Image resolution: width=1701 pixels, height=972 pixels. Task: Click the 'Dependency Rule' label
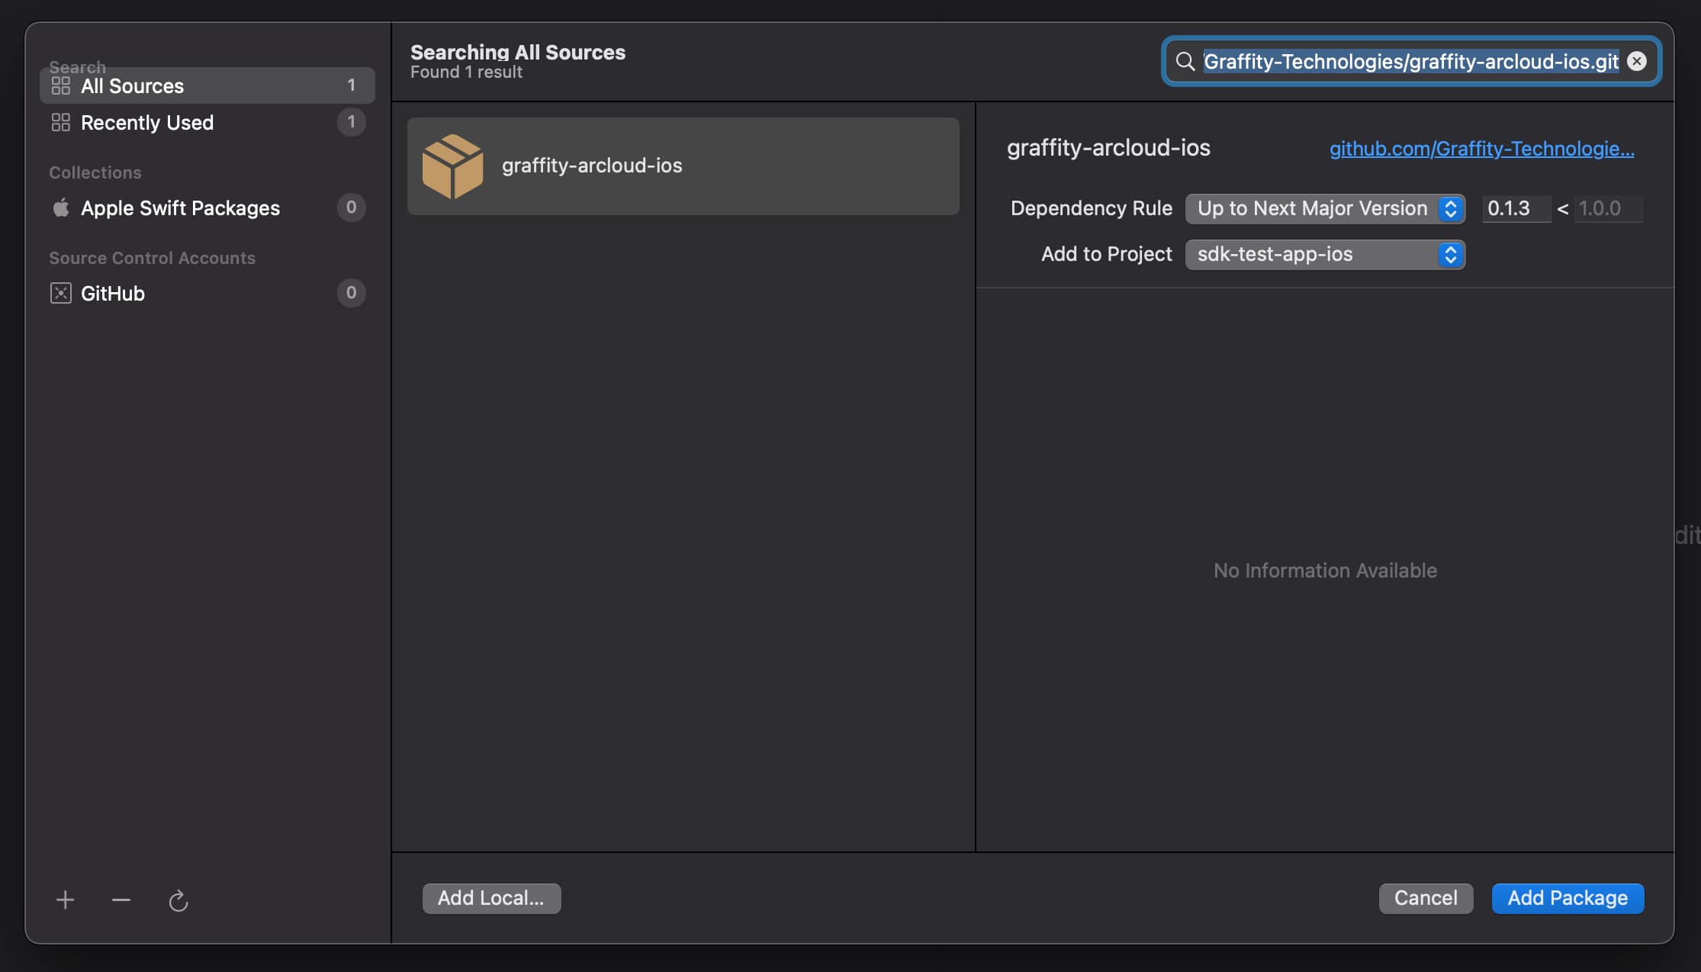tap(1091, 208)
